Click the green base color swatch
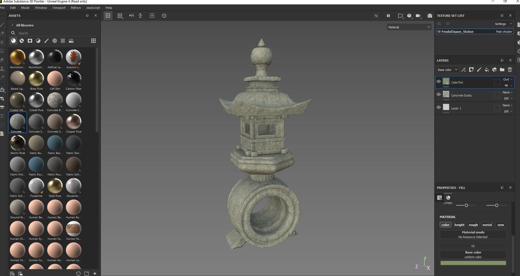520x276 pixels. 473,263
